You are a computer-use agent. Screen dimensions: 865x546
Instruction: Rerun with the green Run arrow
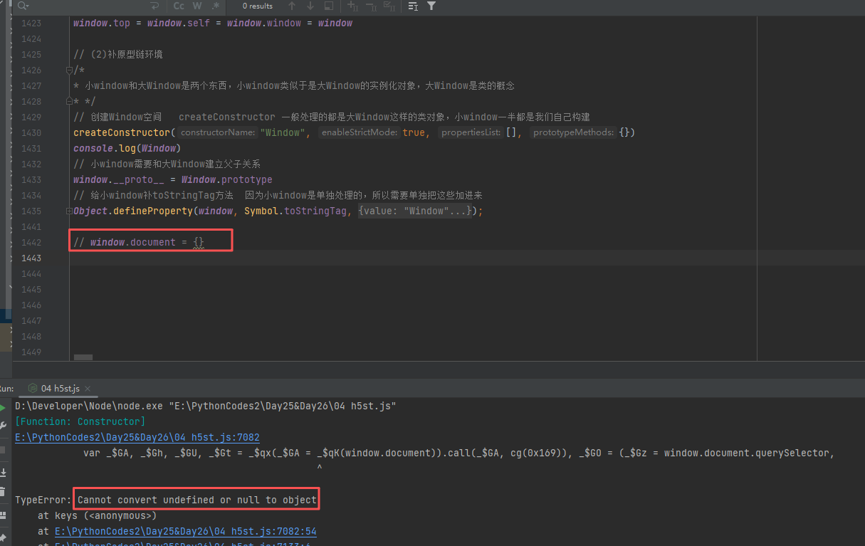tap(3, 408)
